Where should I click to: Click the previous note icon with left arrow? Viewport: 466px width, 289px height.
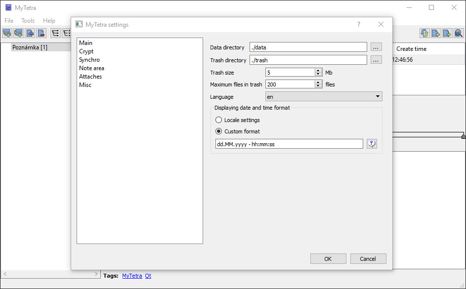click(436, 33)
